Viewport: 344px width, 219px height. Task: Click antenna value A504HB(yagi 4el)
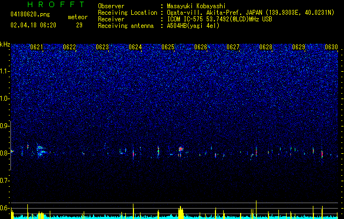tap(193, 26)
